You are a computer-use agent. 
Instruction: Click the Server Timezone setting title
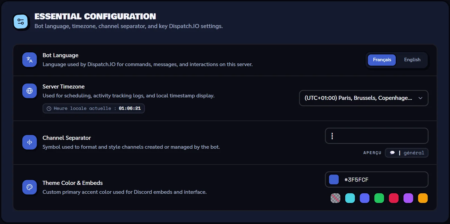64,87
